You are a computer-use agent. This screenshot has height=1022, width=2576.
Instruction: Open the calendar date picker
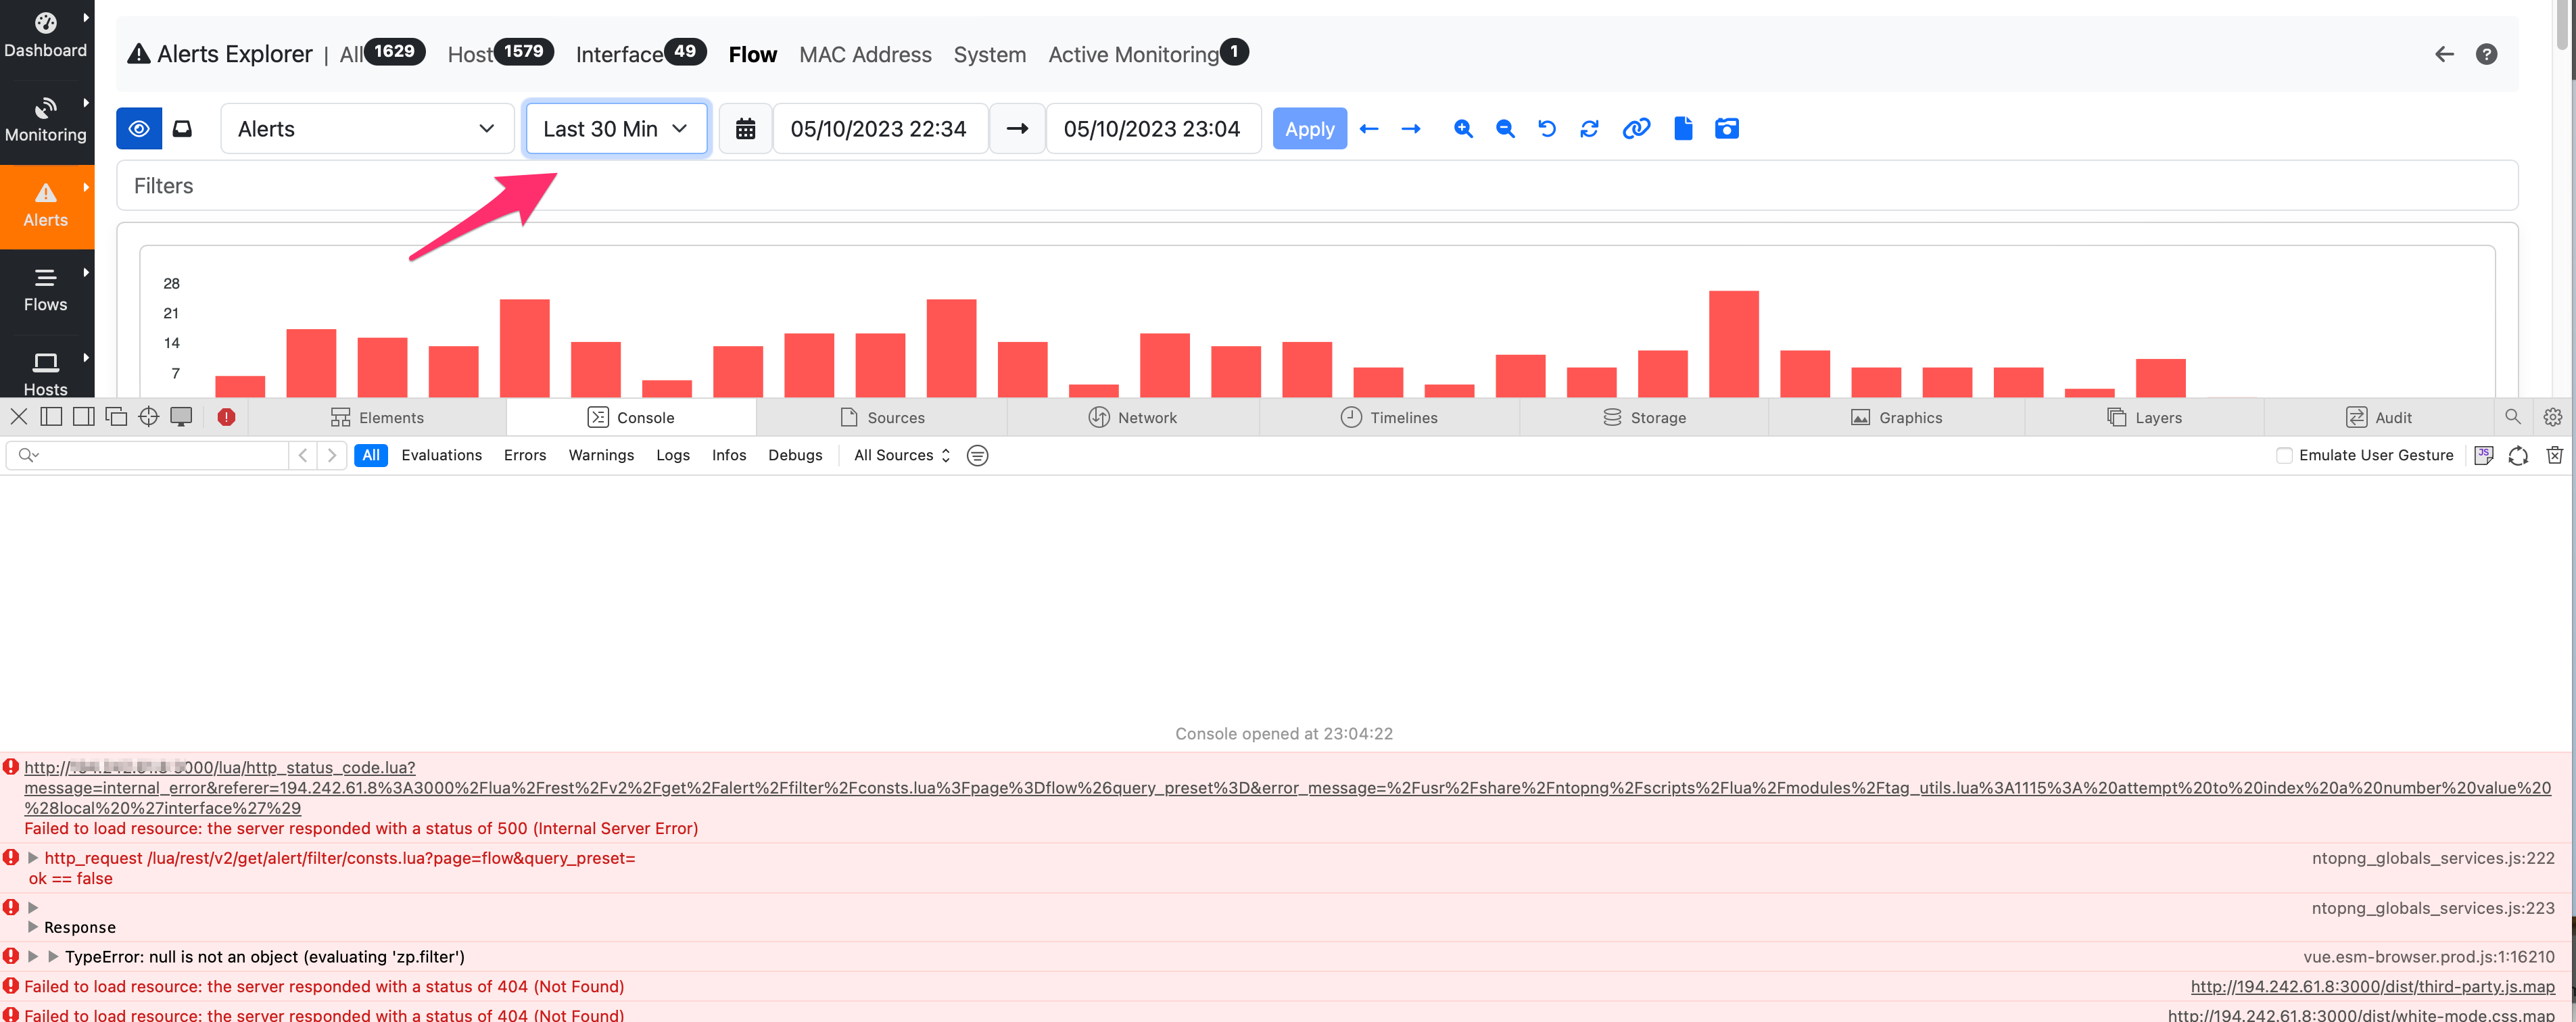tap(745, 128)
